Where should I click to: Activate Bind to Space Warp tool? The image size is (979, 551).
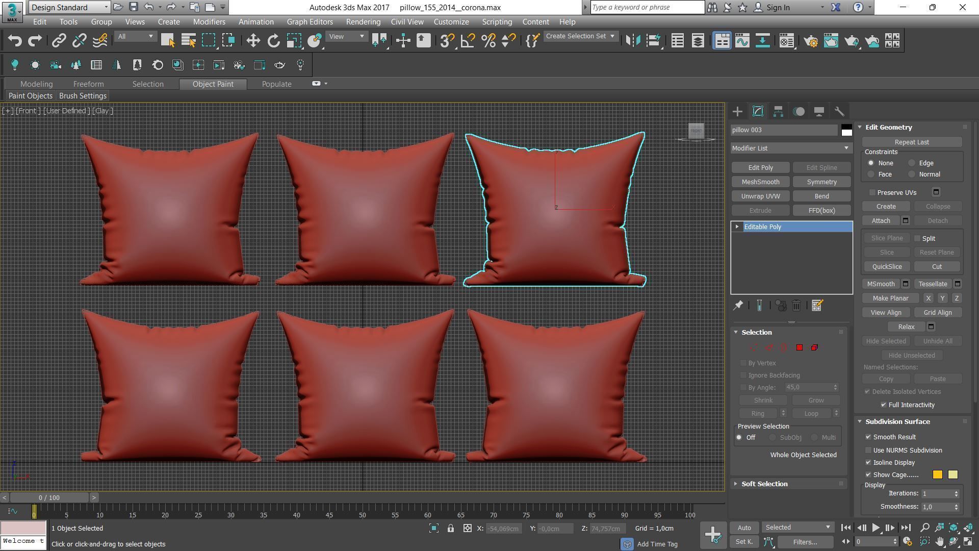click(x=100, y=41)
